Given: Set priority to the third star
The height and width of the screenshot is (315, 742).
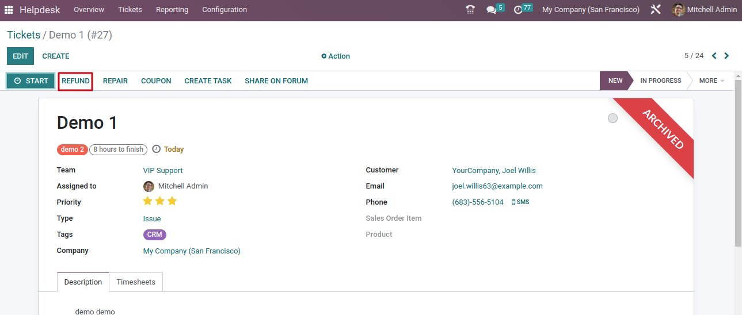Looking at the screenshot, I should coord(172,201).
